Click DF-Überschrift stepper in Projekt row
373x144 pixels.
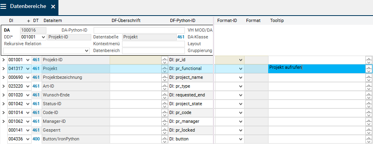point(164,69)
